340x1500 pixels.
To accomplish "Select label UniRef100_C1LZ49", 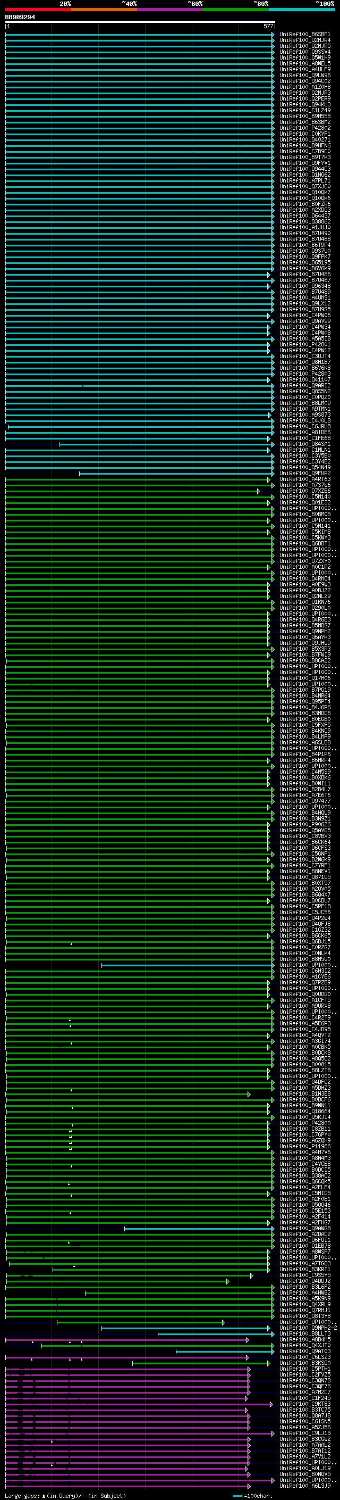I will [x=305, y=110].
